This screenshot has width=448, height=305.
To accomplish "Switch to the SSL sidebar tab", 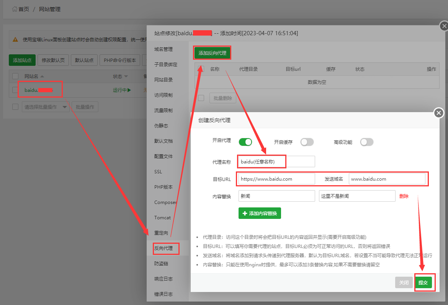I will point(158,172).
